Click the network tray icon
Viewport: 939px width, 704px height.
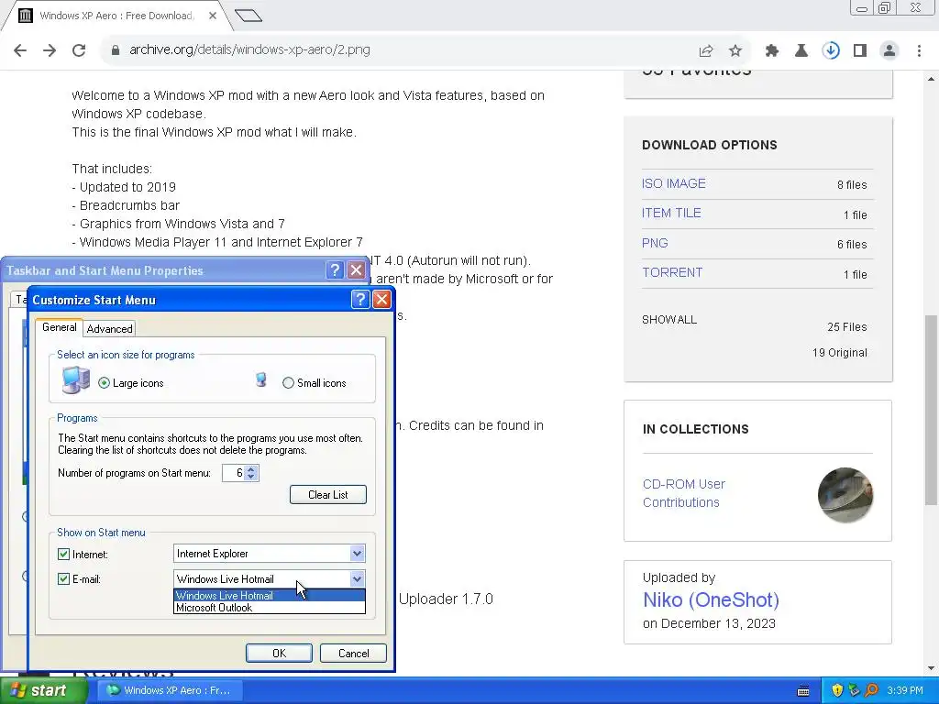click(854, 690)
